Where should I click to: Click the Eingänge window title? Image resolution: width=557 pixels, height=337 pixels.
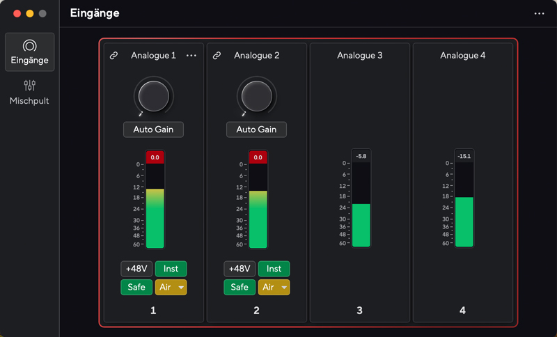click(95, 13)
